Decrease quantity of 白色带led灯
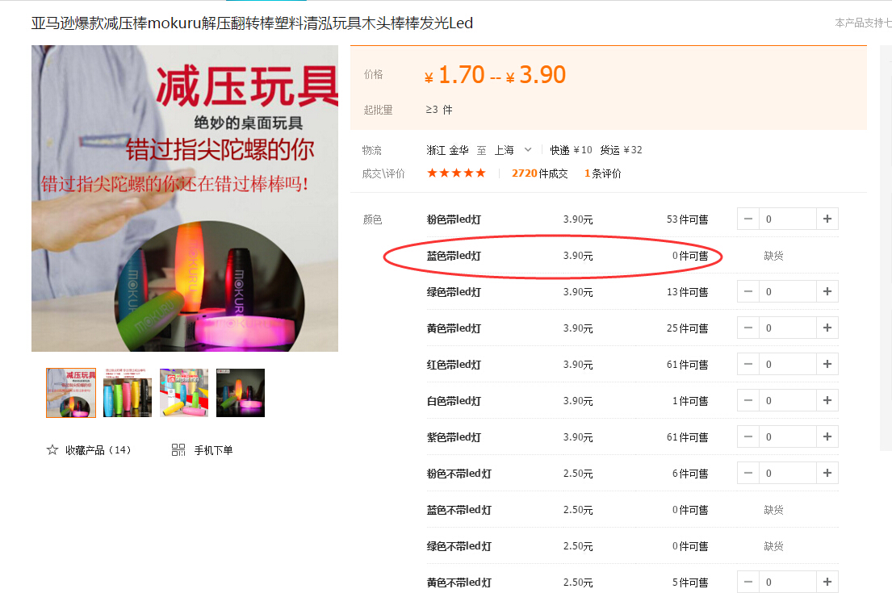The image size is (892, 593). (748, 401)
